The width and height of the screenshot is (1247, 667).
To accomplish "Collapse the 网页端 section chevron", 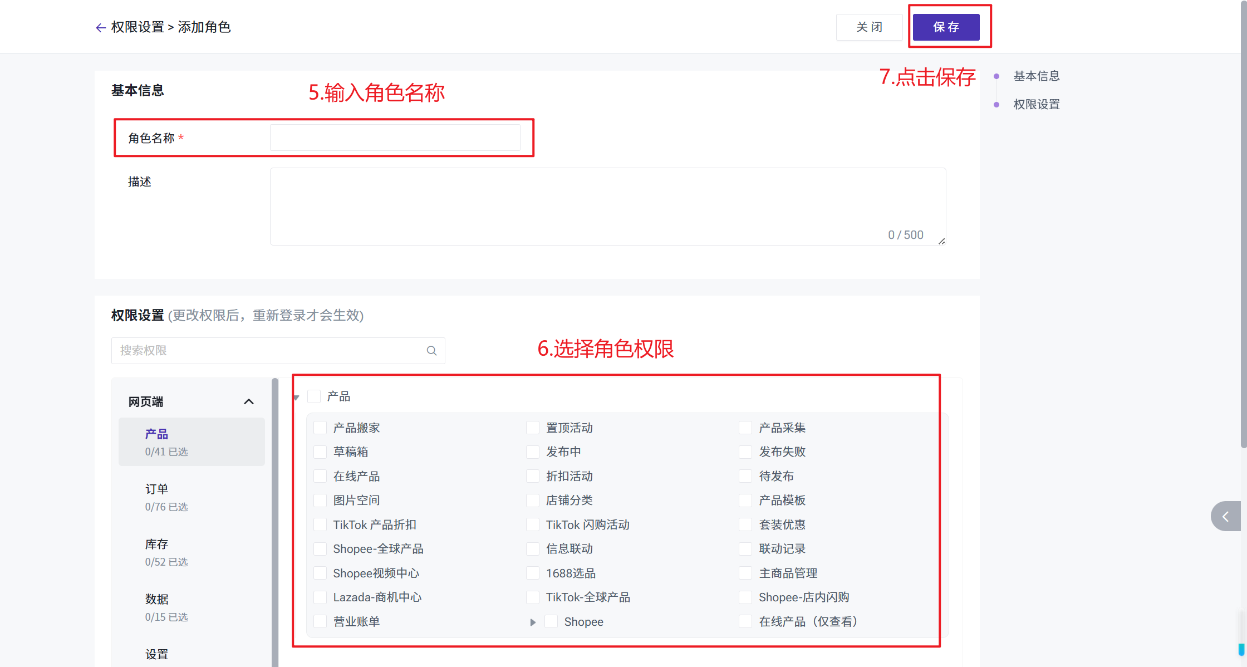I will click(249, 402).
